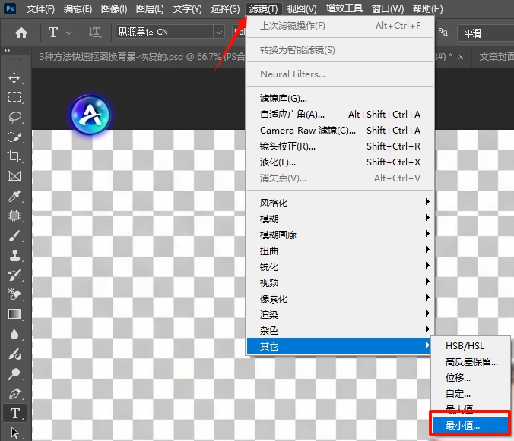Open the anti-aliasing dropdown 平滑

(x=485, y=33)
